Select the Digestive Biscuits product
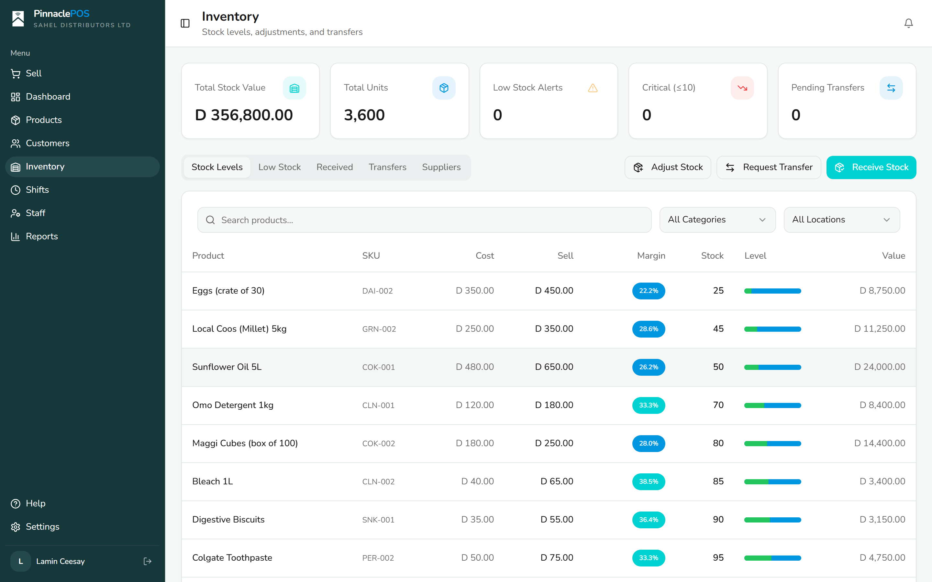Screen dimensions: 932x582 [x=228, y=520]
